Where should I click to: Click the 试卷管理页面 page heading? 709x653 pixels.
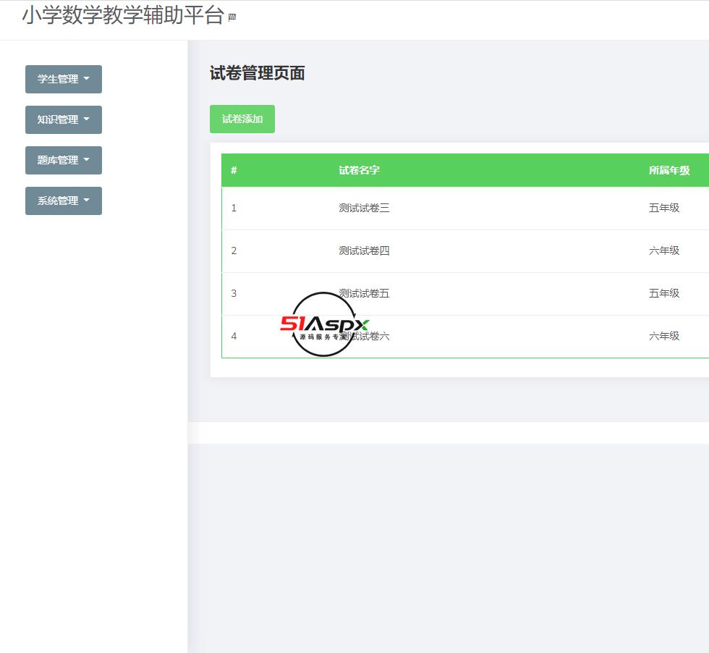tap(257, 73)
